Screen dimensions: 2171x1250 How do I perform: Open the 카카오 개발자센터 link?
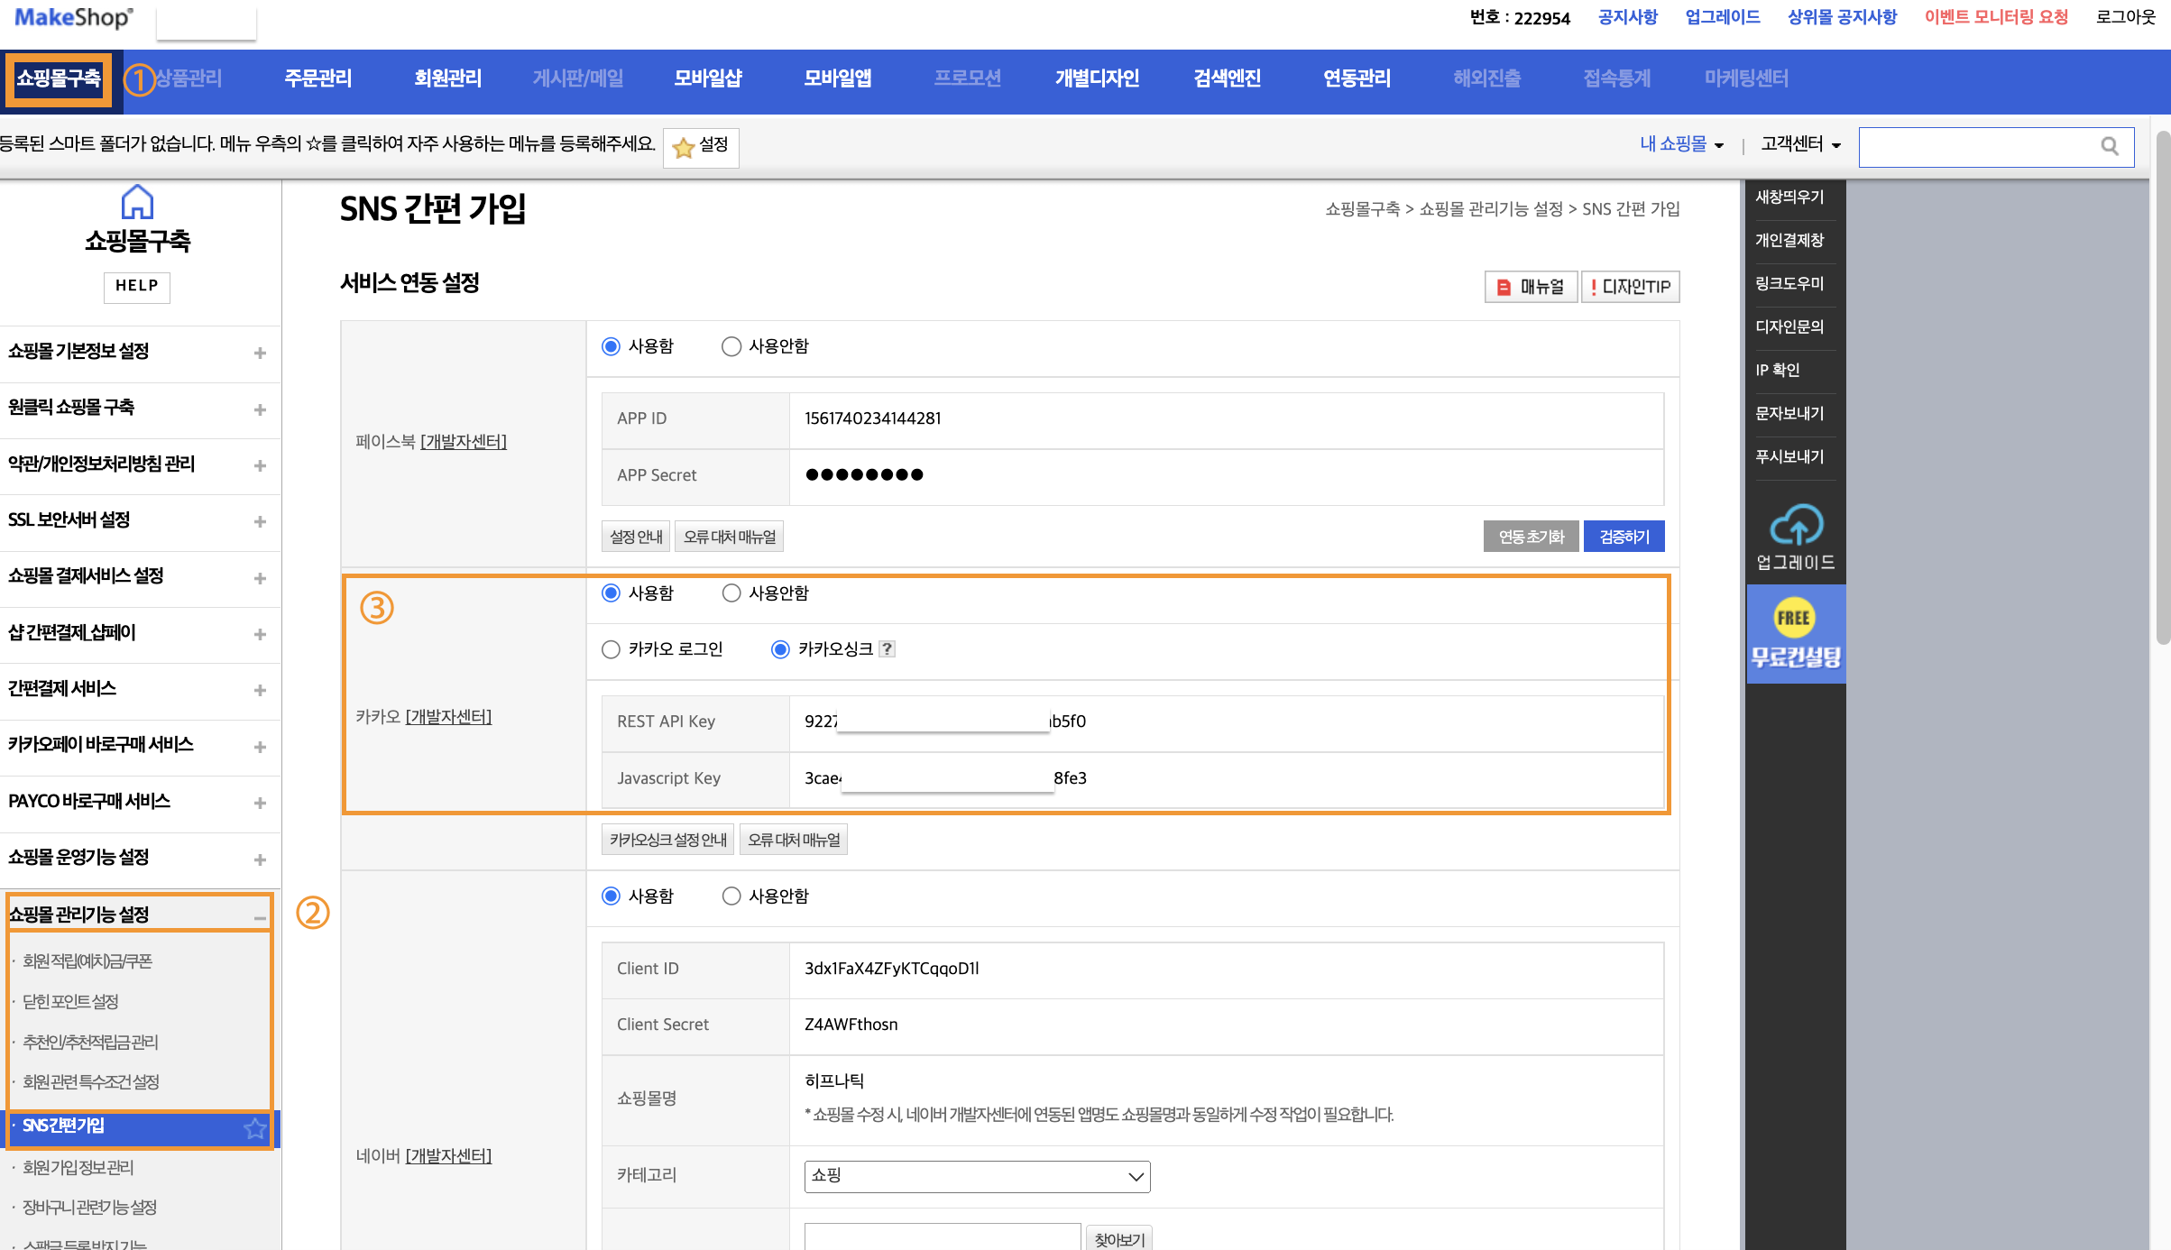pos(448,717)
